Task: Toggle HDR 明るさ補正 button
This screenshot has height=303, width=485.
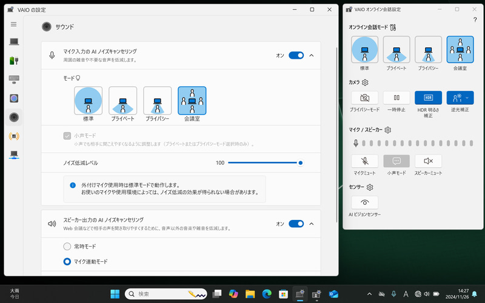Action: [x=429, y=98]
